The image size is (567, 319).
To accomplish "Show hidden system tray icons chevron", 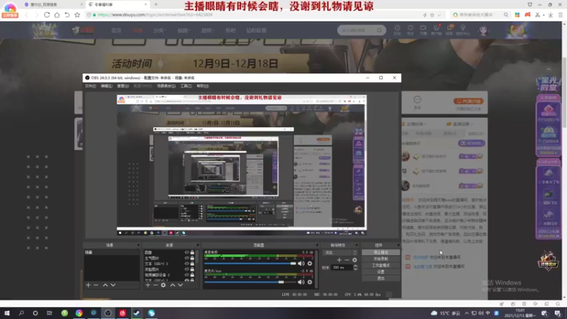I will click(467, 313).
